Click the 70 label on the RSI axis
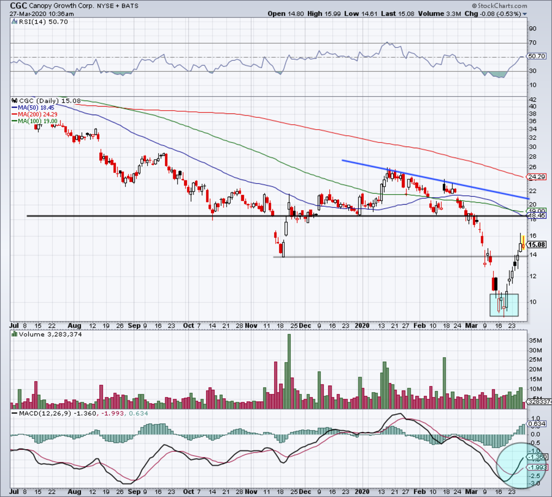The height and width of the screenshot is (497, 552). pyautogui.click(x=533, y=43)
